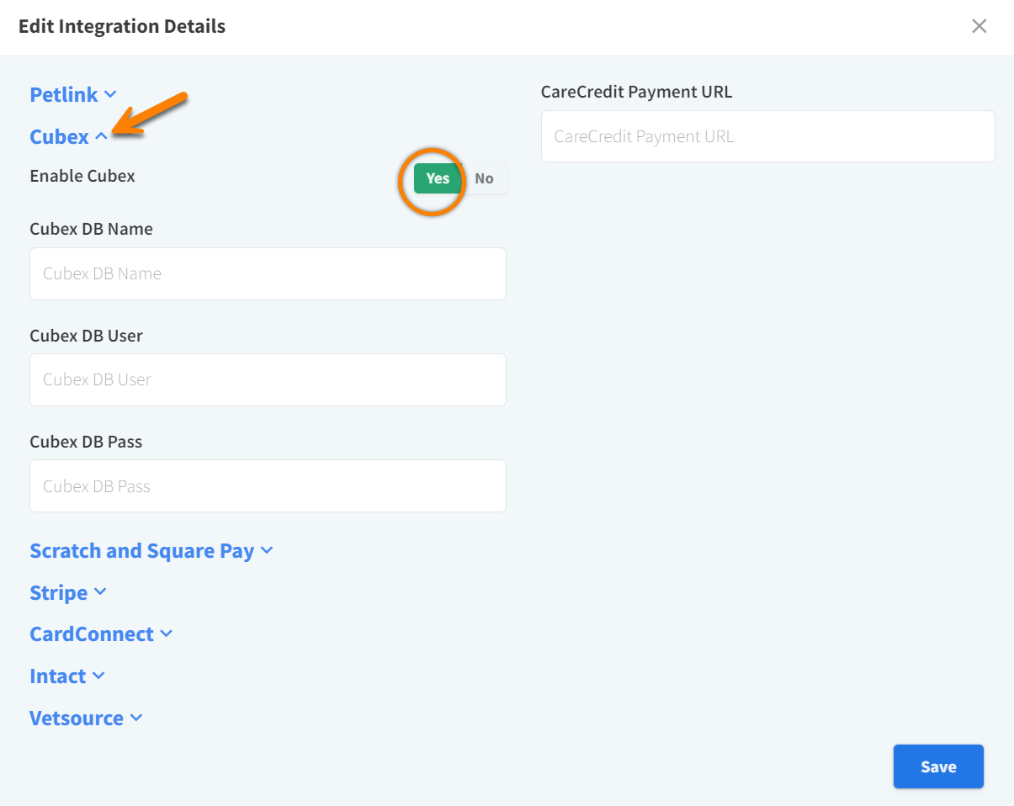Focus the Cubex DB Name field
1014x806 pixels.
(268, 273)
